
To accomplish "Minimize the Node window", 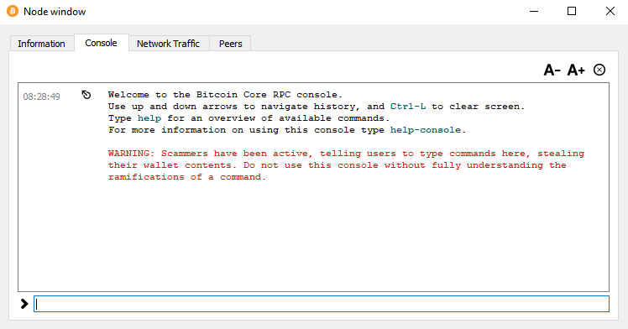I will [534, 11].
